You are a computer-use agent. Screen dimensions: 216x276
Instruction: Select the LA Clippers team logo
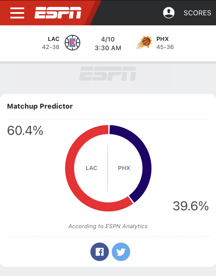pos(73,43)
